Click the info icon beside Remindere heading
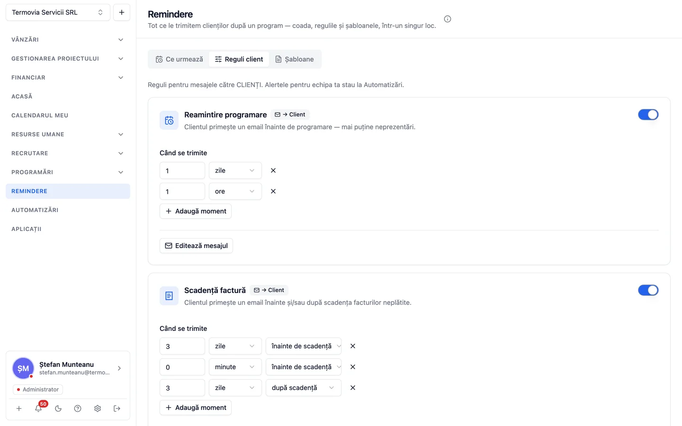The height and width of the screenshot is (426, 682). (x=448, y=19)
